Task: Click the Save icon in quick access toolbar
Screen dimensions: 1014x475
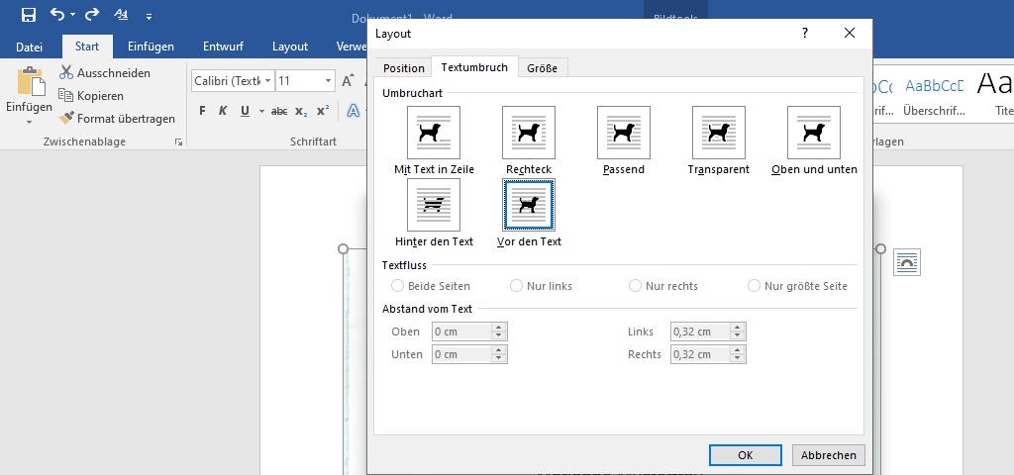Action: pyautogui.click(x=29, y=15)
